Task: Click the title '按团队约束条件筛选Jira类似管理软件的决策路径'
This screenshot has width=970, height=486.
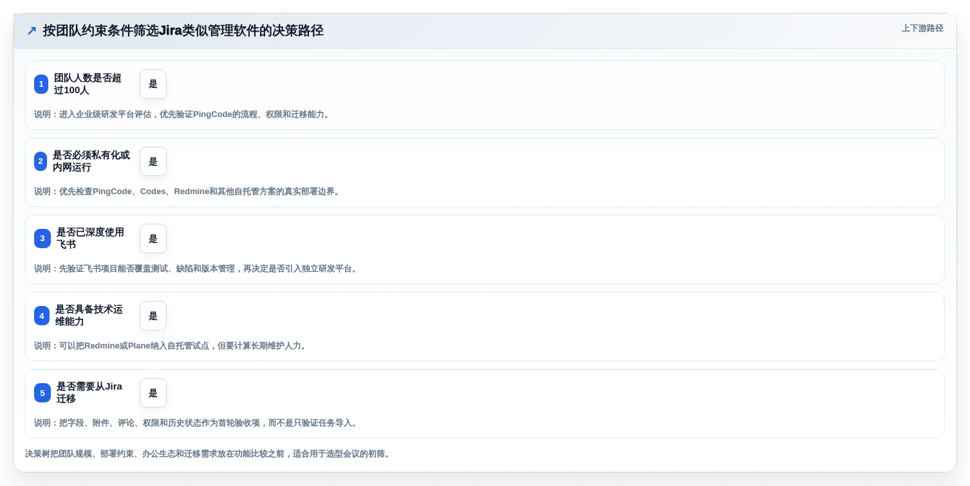Action: click(x=183, y=31)
